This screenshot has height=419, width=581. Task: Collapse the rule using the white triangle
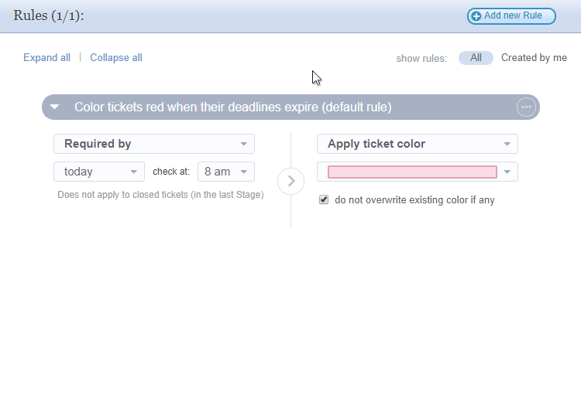coord(55,107)
